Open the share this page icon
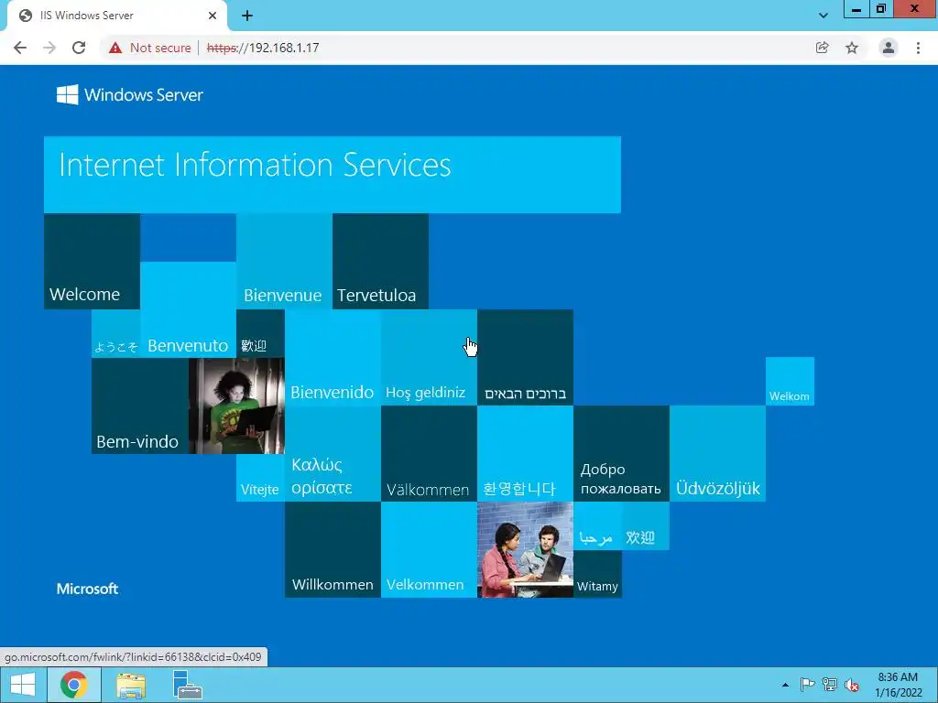Screen dimensions: 938x703 click(822, 48)
